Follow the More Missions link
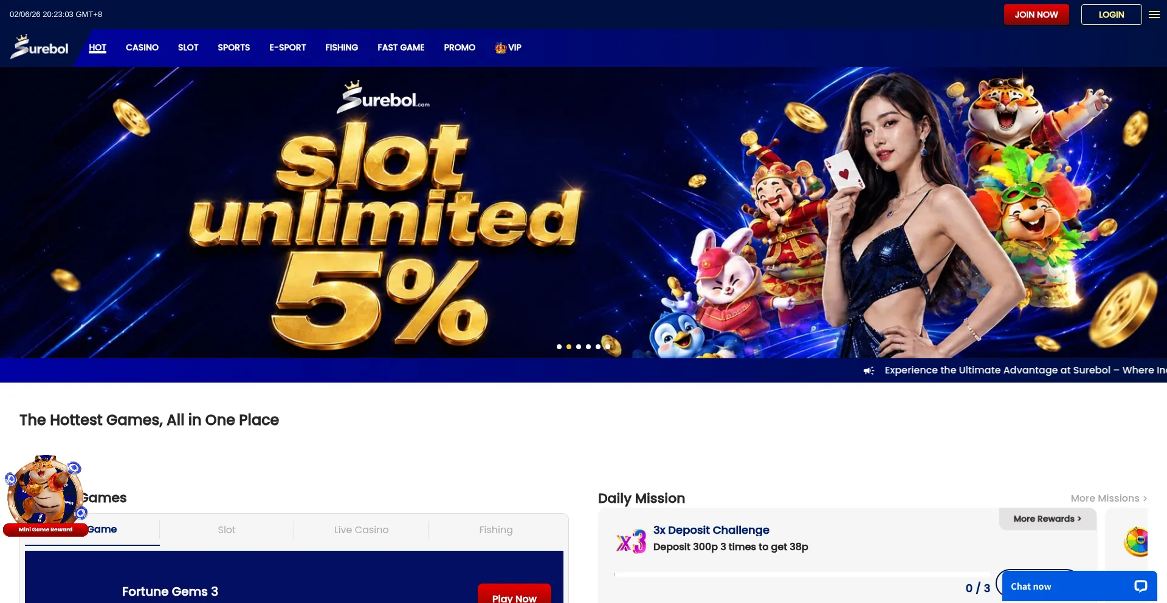Viewport: 1167px width, 603px height. pos(1109,498)
